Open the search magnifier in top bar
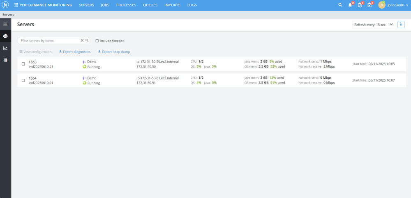Viewport: 411px width, 198px height. 340,5
